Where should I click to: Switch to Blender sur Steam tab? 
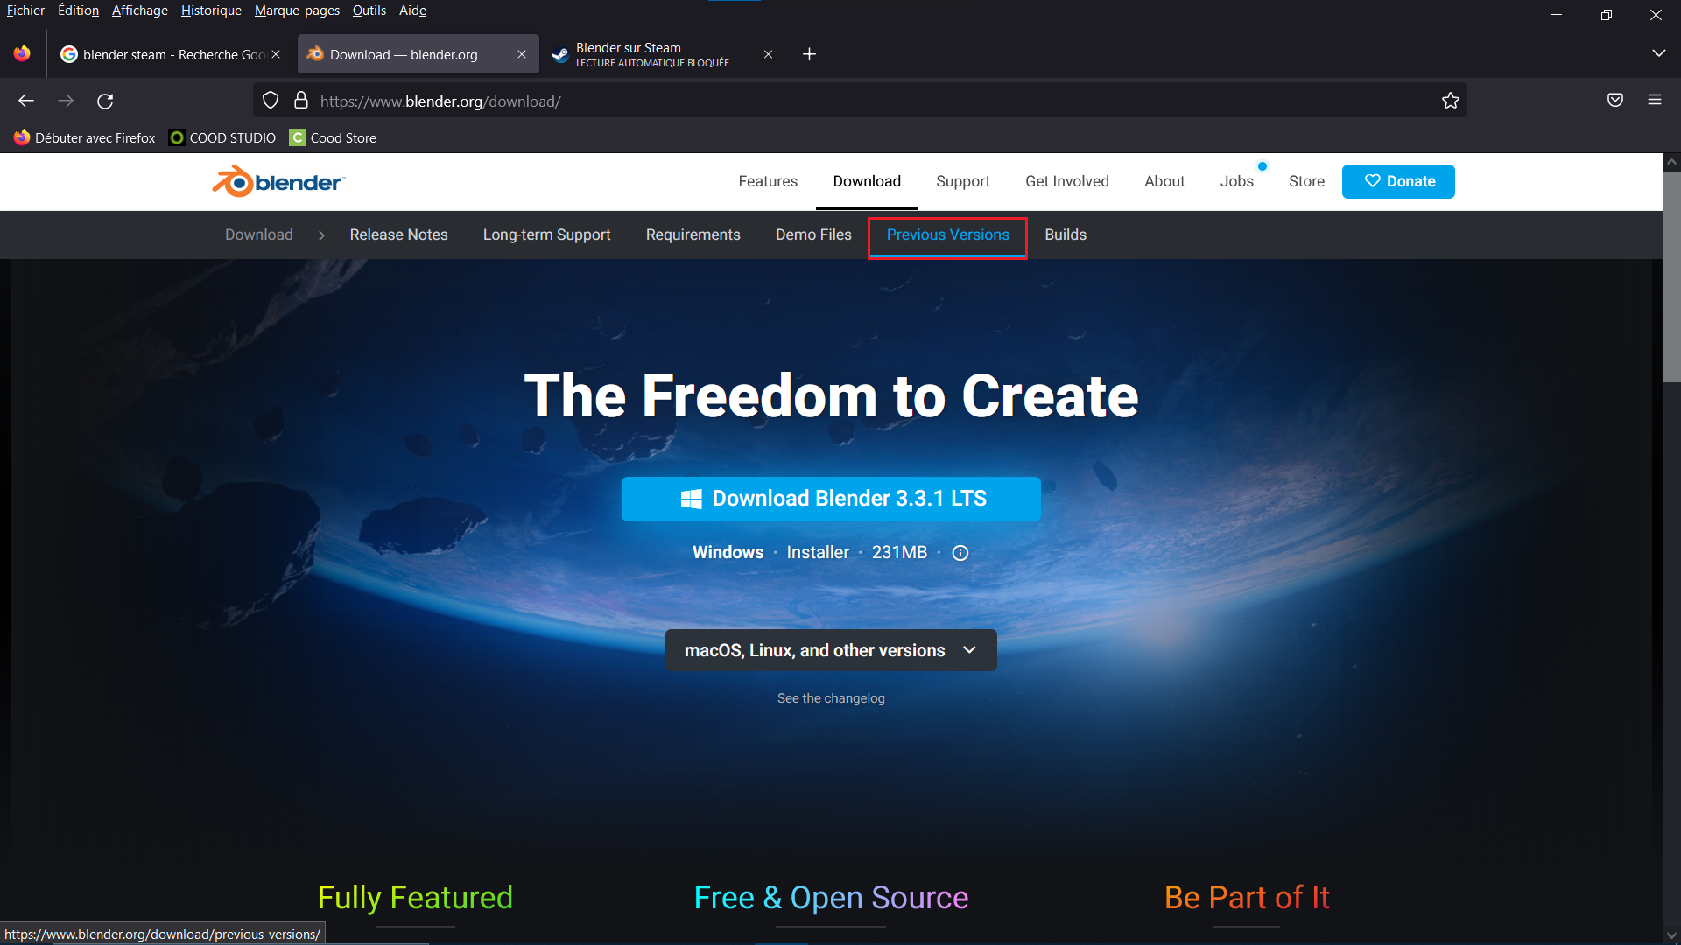pyautogui.click(x=652, y=54)
